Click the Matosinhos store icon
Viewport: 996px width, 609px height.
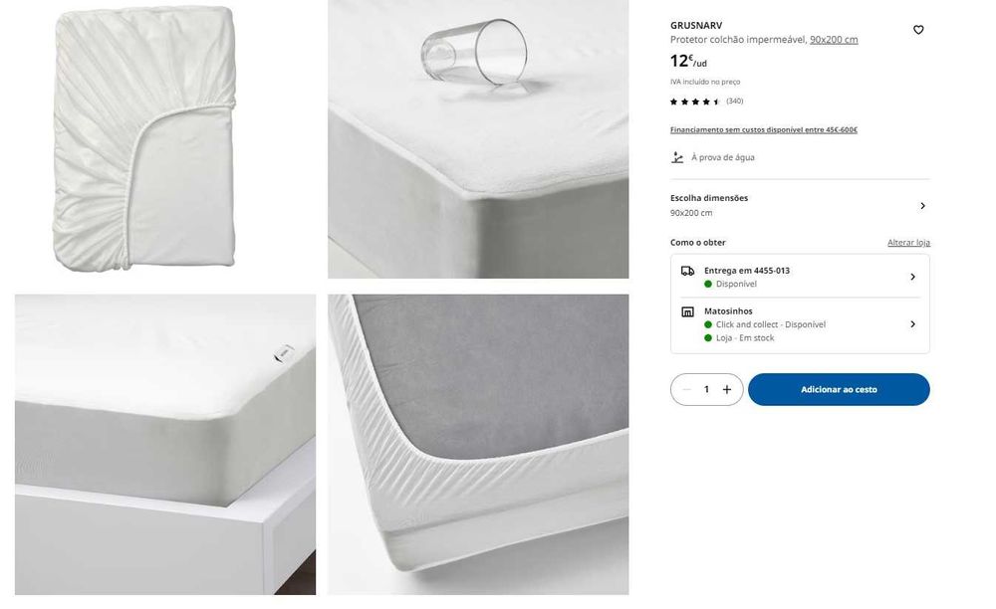687,311
